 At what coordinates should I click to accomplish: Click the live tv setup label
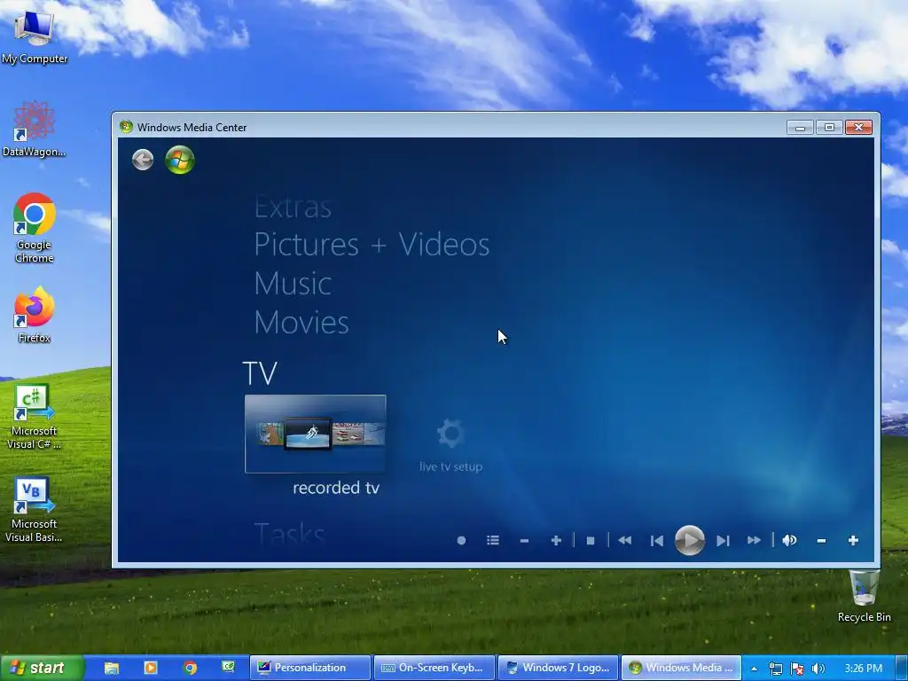450,466
